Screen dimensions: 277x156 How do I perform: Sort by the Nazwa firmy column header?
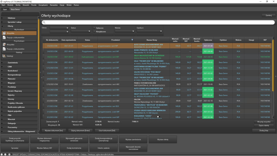[152, 40]
